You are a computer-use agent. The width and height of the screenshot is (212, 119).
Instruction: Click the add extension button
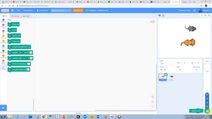[x=3, y=108]
